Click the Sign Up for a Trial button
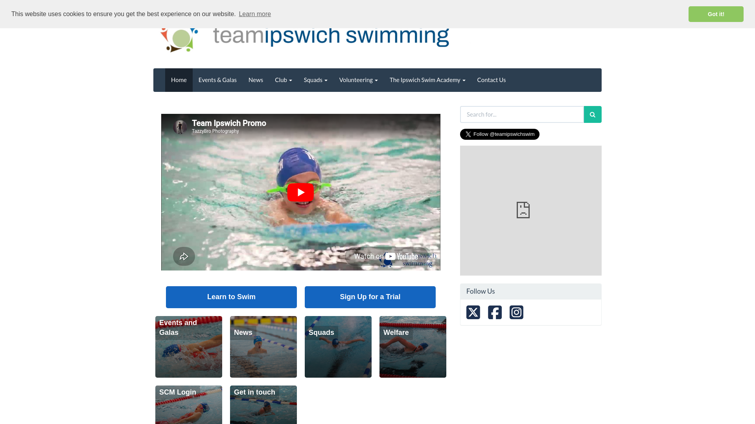 370,297
